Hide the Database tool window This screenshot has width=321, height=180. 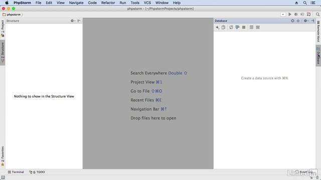[x=312, y=21]
